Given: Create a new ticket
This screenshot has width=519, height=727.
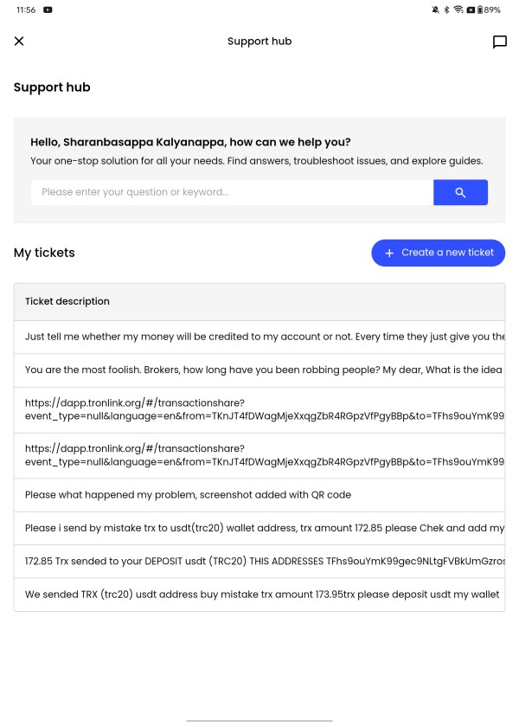Looking at the screenshot, I should (x=439, y=253).
